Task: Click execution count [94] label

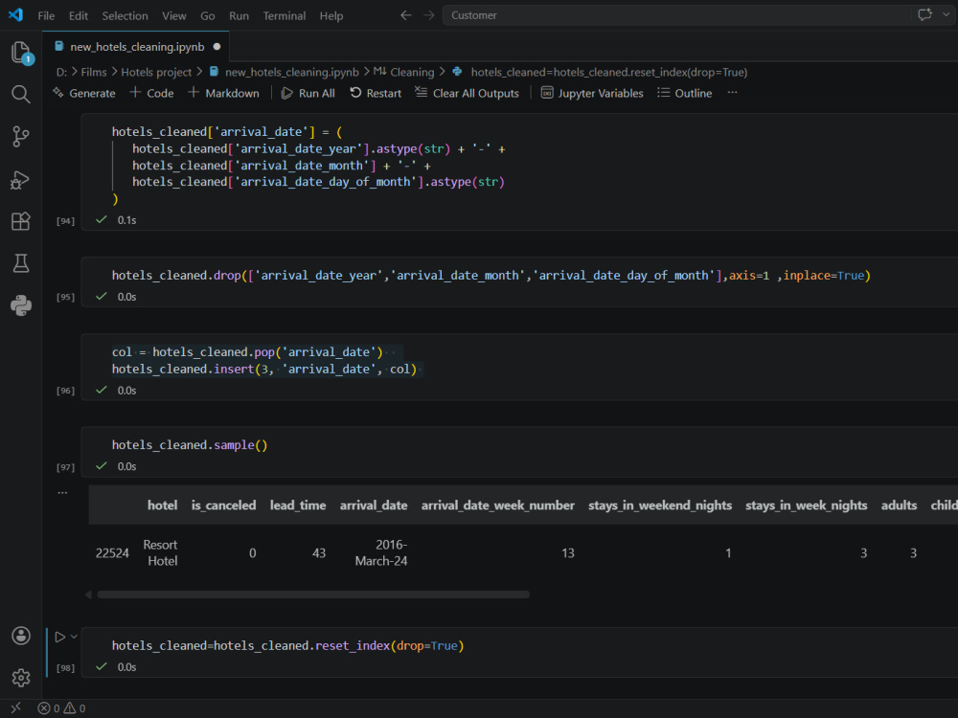Action: pyautogui.click(x=65, y=221)
